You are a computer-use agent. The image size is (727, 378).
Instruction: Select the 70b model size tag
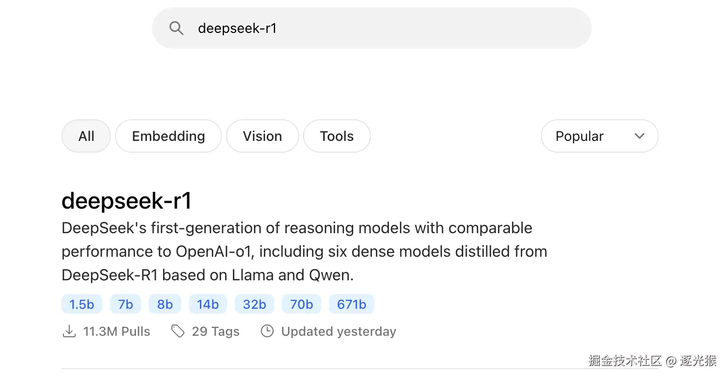pos(302,304)
